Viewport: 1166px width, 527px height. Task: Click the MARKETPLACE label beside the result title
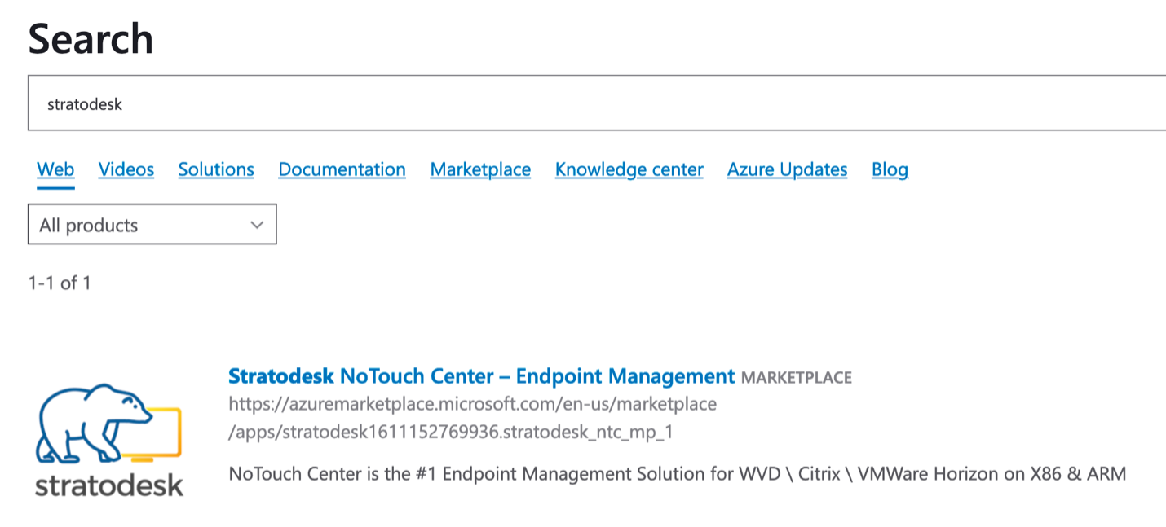point(796,378)
